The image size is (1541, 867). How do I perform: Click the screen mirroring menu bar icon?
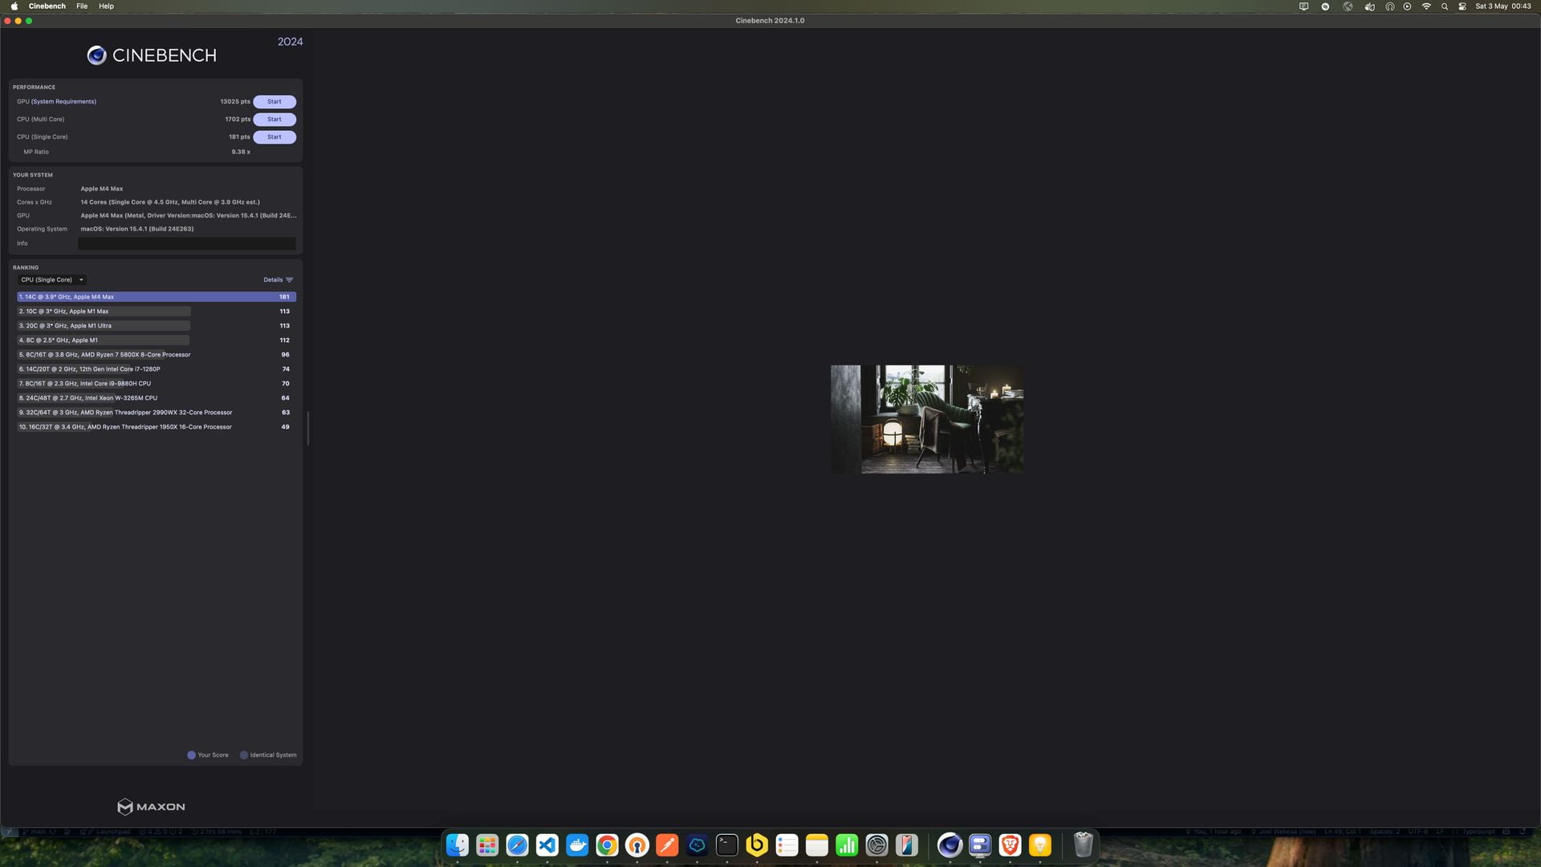(1303, 6)
